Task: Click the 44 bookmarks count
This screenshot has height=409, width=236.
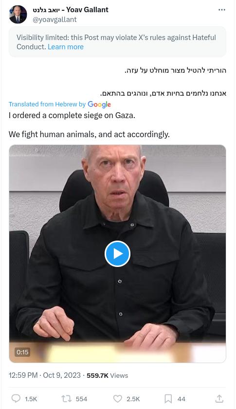Action: 182,399
